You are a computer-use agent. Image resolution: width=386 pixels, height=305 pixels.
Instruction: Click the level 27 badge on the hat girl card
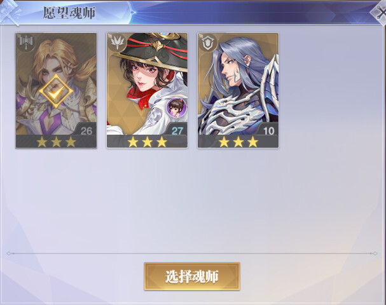click(177, 131)
